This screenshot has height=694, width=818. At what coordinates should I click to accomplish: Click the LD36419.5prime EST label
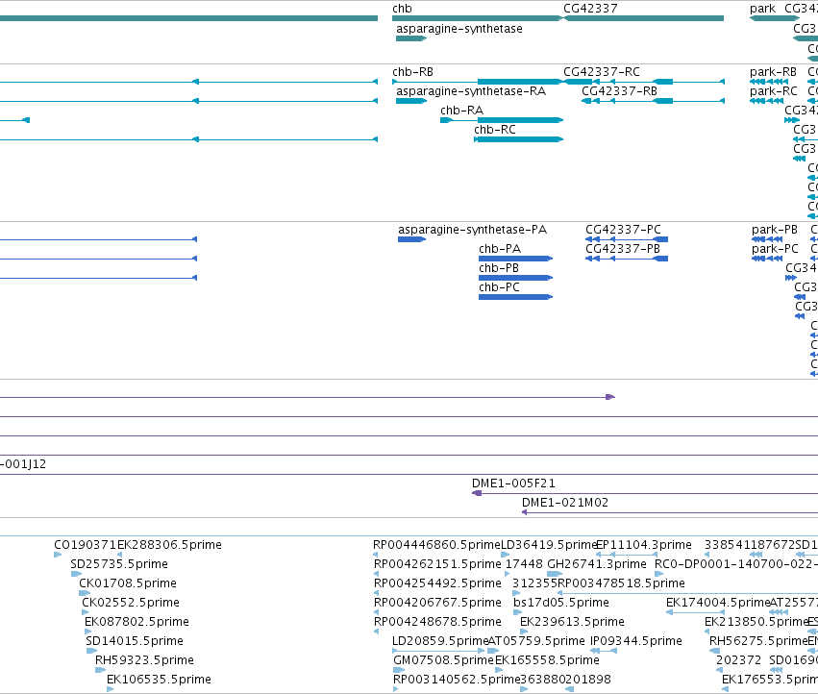[549, 545]
